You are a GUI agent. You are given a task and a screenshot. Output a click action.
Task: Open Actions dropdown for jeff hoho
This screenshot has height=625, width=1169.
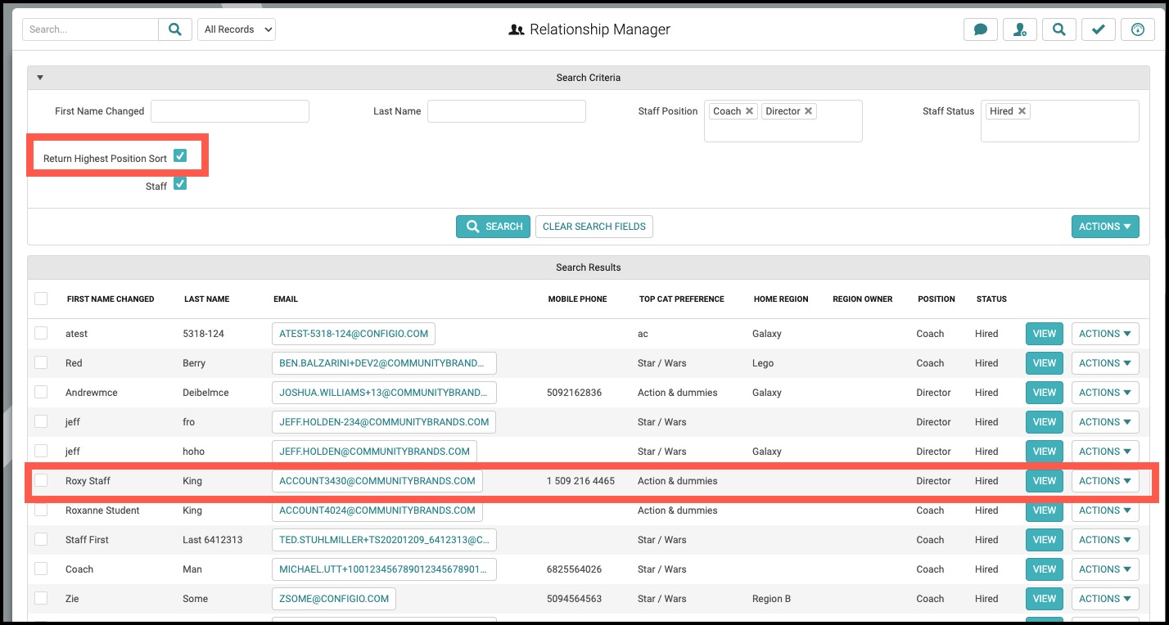1105,452
